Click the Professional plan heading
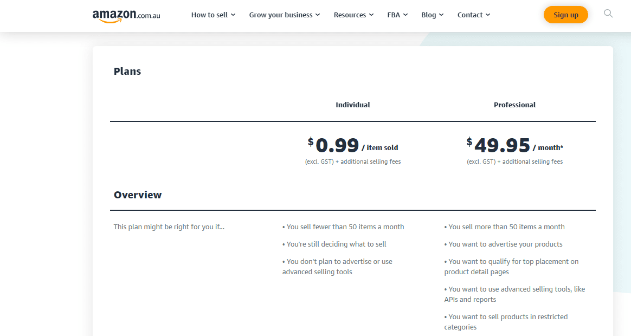The width and height of the screenshot is (631, 336). pos(514,105)
